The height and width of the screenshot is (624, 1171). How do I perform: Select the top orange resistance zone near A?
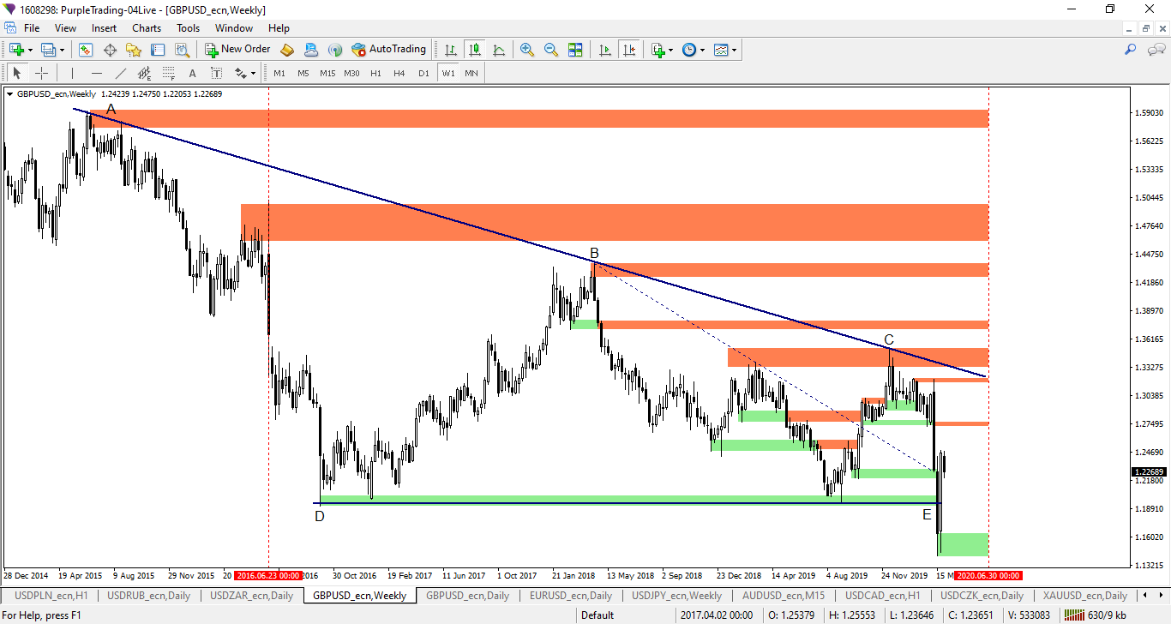coord(538,118)
